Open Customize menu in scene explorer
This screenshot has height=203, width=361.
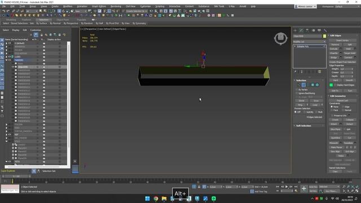tap(36, 30)
